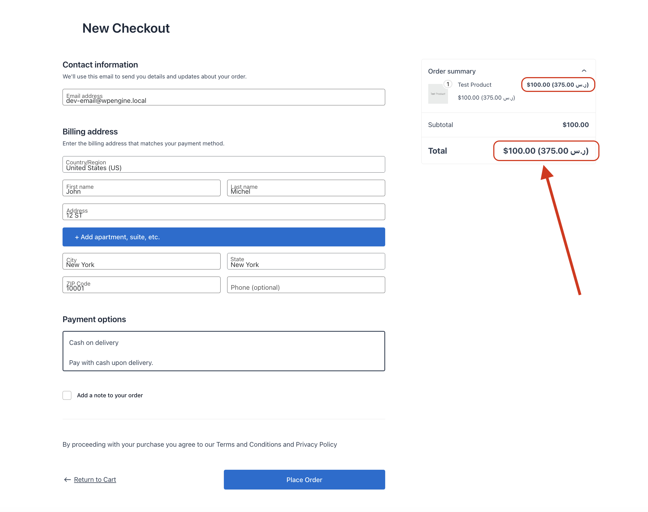Image resolution: width=648 pixels, height=512 pixels.
Task: Click the Address input field
Action: [x=224, y=212]
